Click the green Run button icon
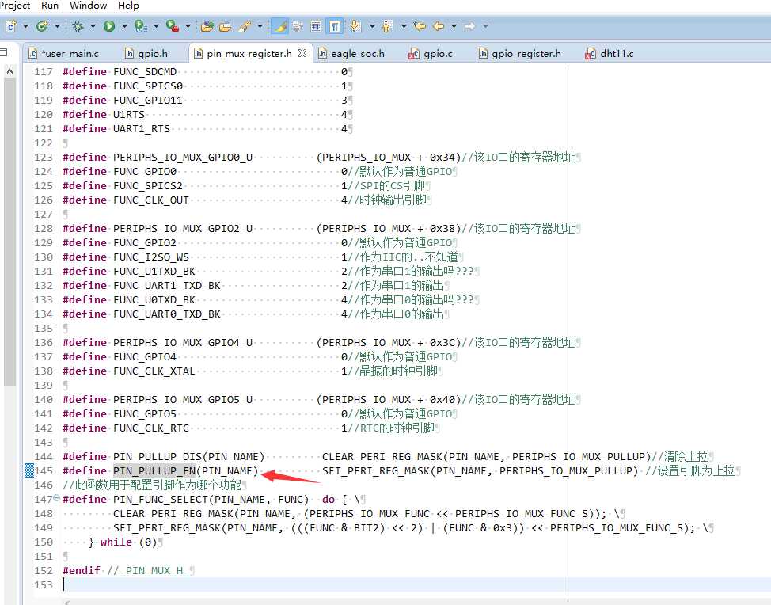 [109, 26]
